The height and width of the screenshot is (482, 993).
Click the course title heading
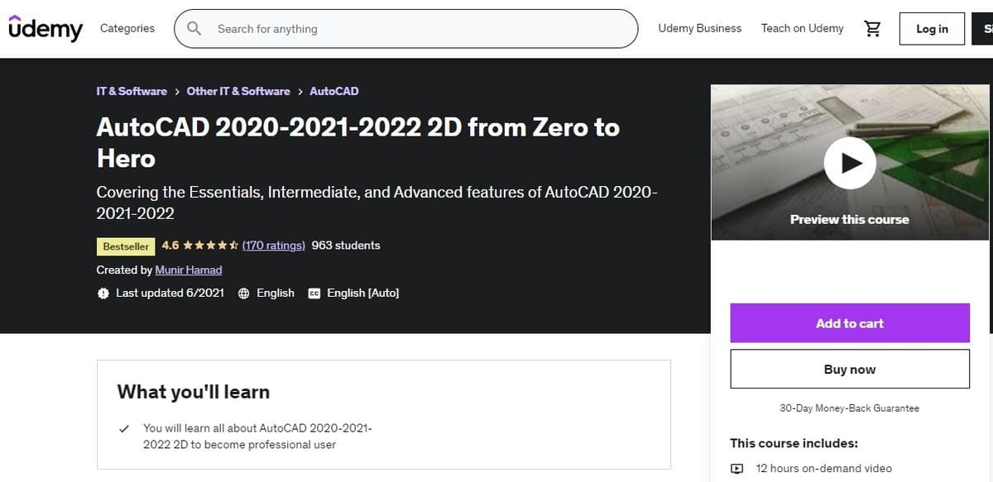tap(358, 142)
